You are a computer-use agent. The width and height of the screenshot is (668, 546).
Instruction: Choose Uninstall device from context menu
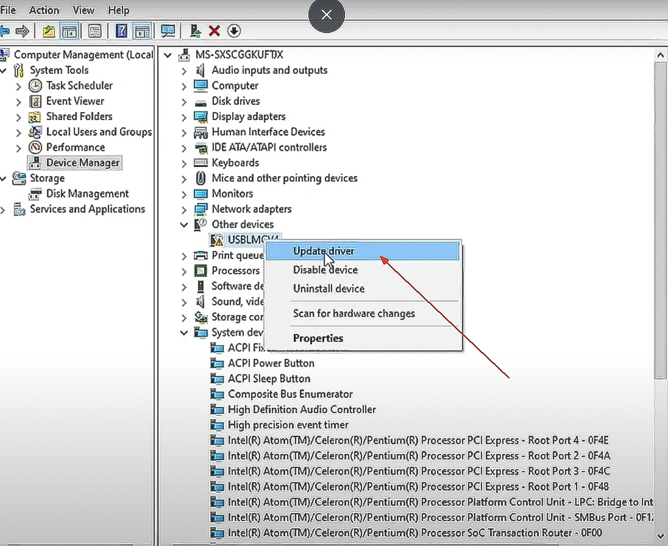363,288
